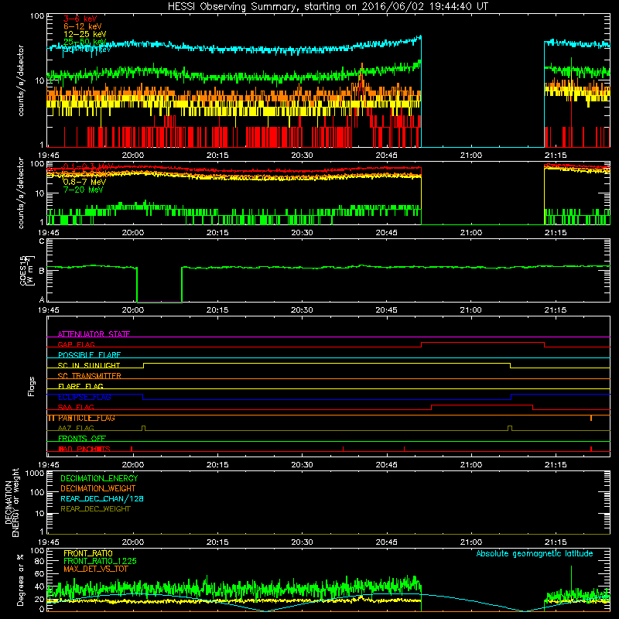The width and height of the screenshot is (619, 619).
Task: Click the BAD_PACKETS flag label
Action: pyautogui.click(x=84, y=449)
